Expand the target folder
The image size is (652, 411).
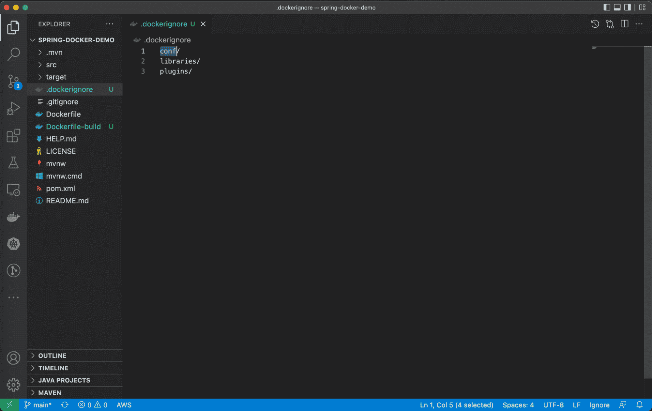[56, 77]
